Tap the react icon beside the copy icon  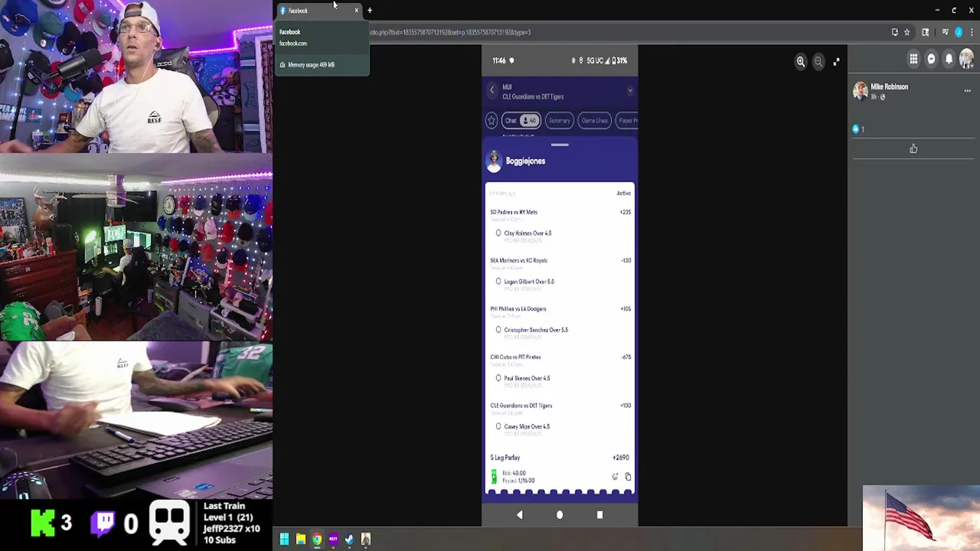tap(615, 477)
